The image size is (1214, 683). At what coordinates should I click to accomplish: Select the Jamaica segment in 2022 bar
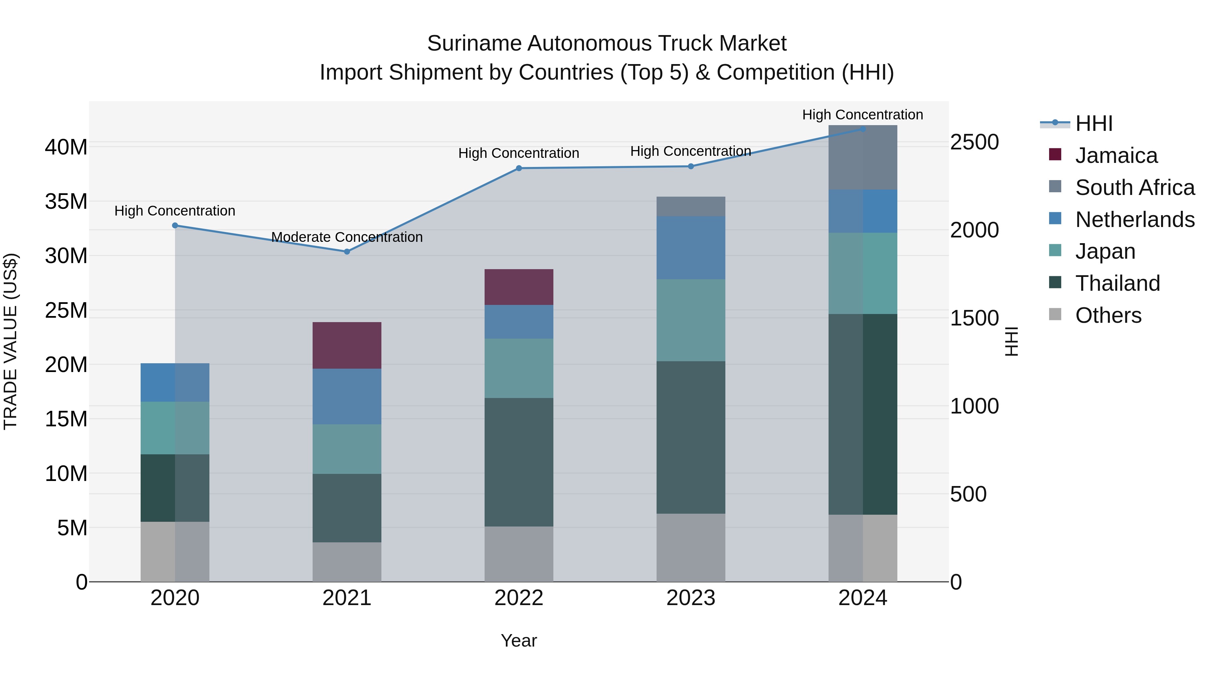click(519, 287)
